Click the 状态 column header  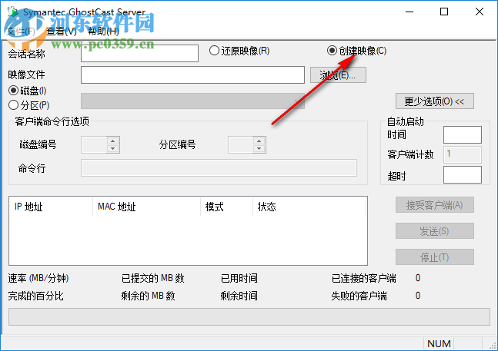click(x=309, y=207)
